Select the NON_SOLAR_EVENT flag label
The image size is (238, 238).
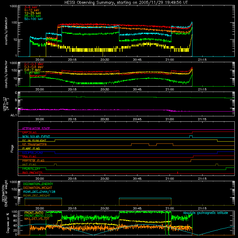36,137
